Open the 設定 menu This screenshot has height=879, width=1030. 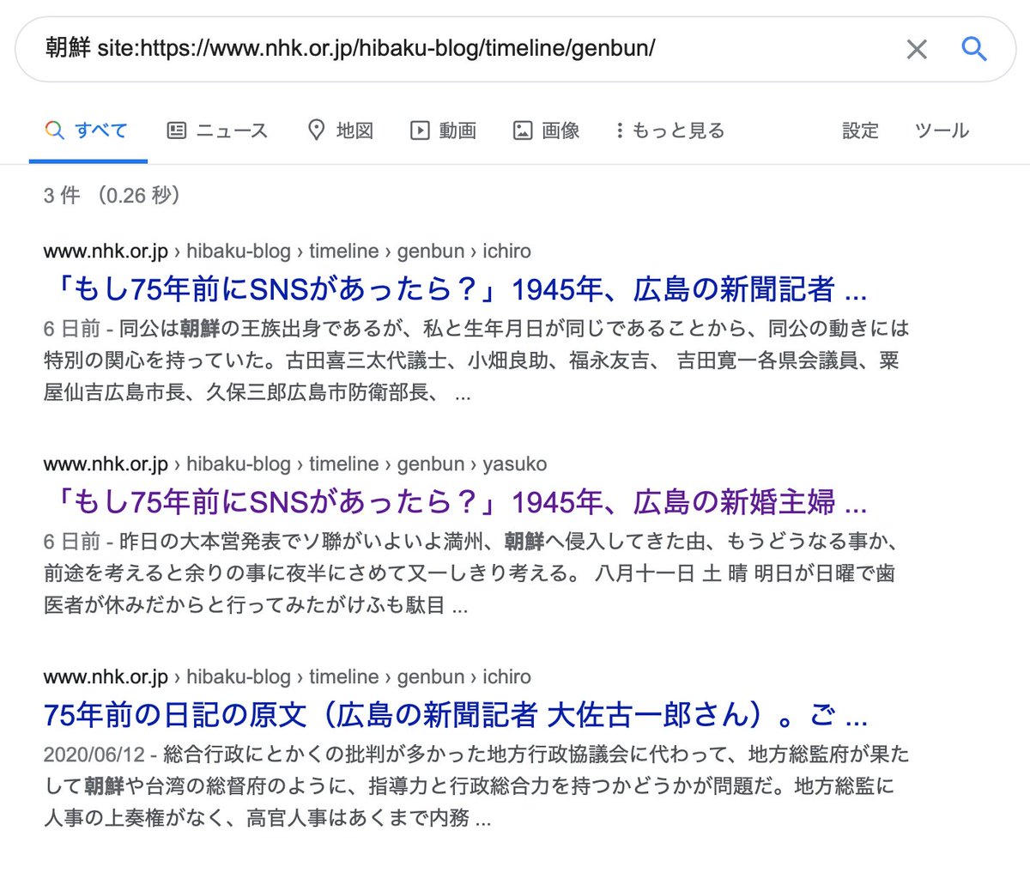tap(860, 130)
